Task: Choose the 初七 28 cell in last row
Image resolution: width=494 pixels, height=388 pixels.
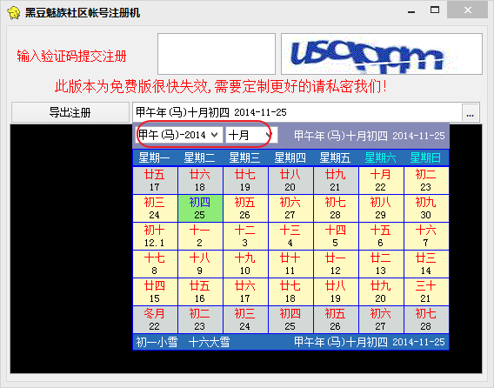Action: pyautogui.click(x=426, y=319)
